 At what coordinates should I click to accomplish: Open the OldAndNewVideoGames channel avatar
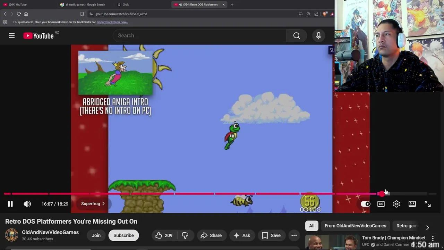pyautogui.click(x=11, y=235)
